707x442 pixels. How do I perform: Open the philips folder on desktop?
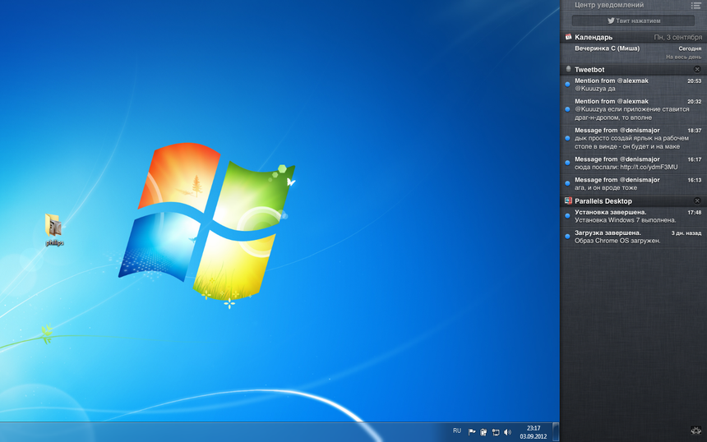coord(53,228)
